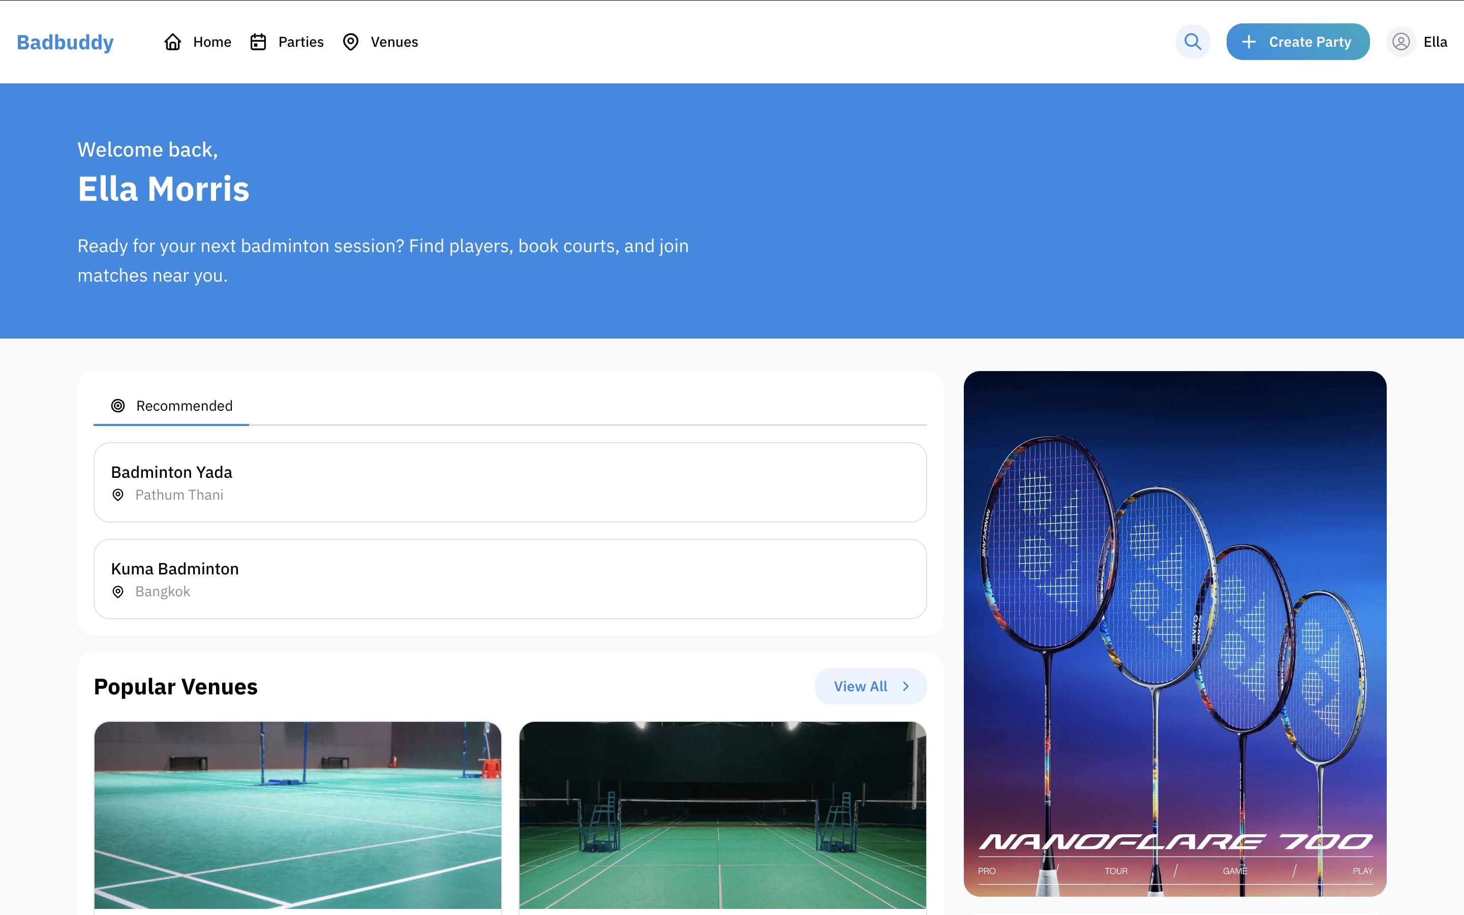Click the Nanoflare 700 racket advertisement
This screenshot has height=915, width=1464.
coord(1174,633)
